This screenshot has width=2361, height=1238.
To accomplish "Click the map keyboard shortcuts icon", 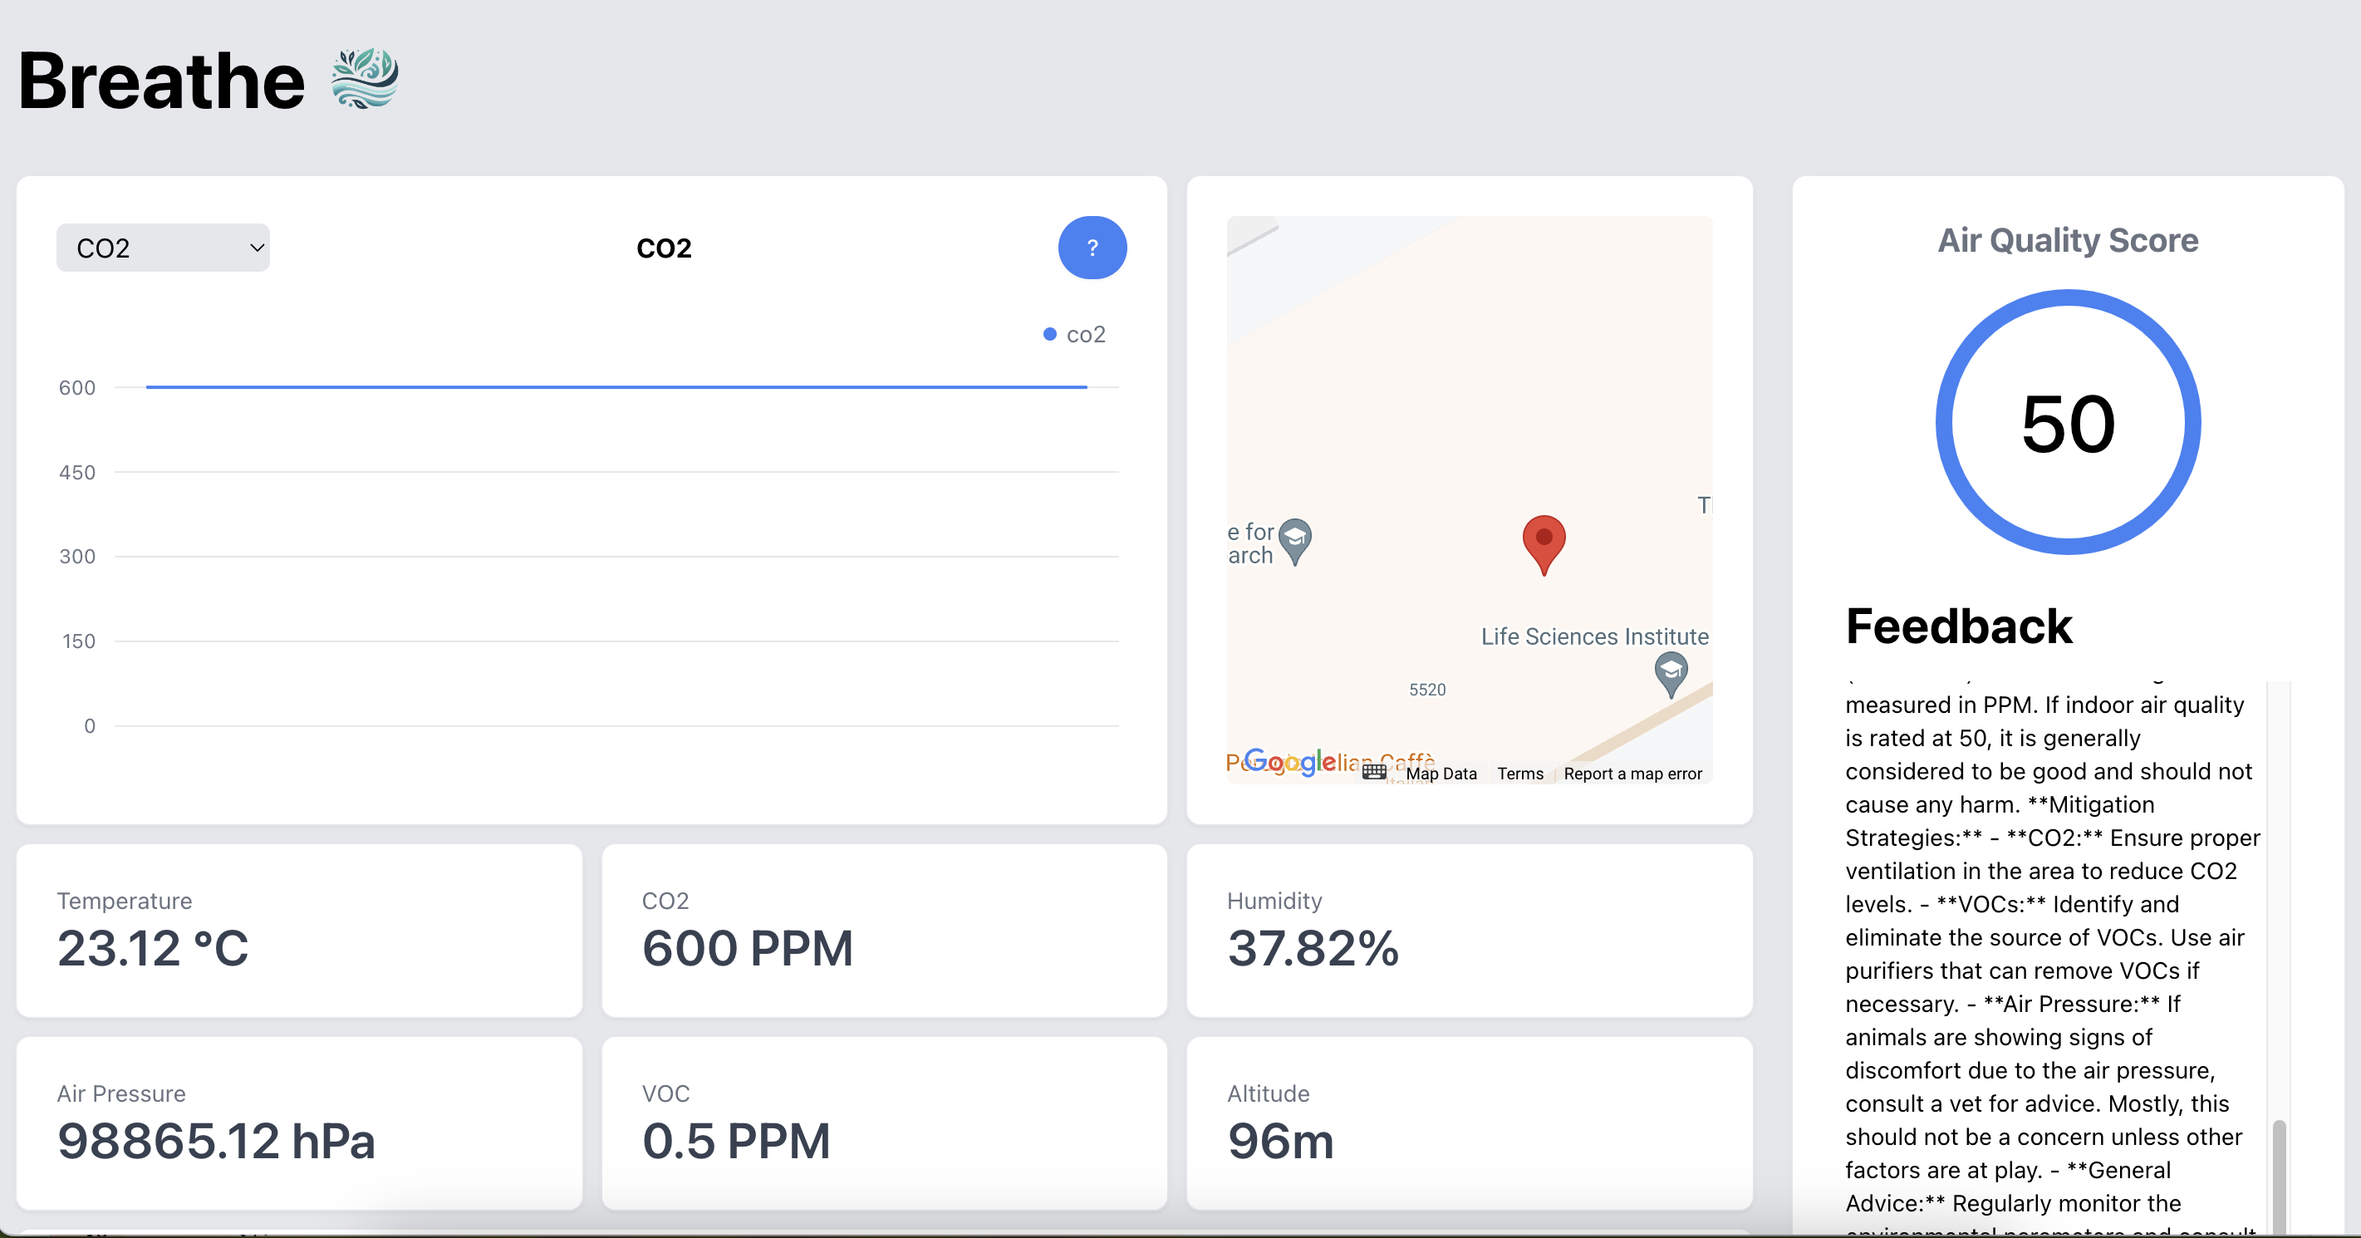I will point(1373,773).
